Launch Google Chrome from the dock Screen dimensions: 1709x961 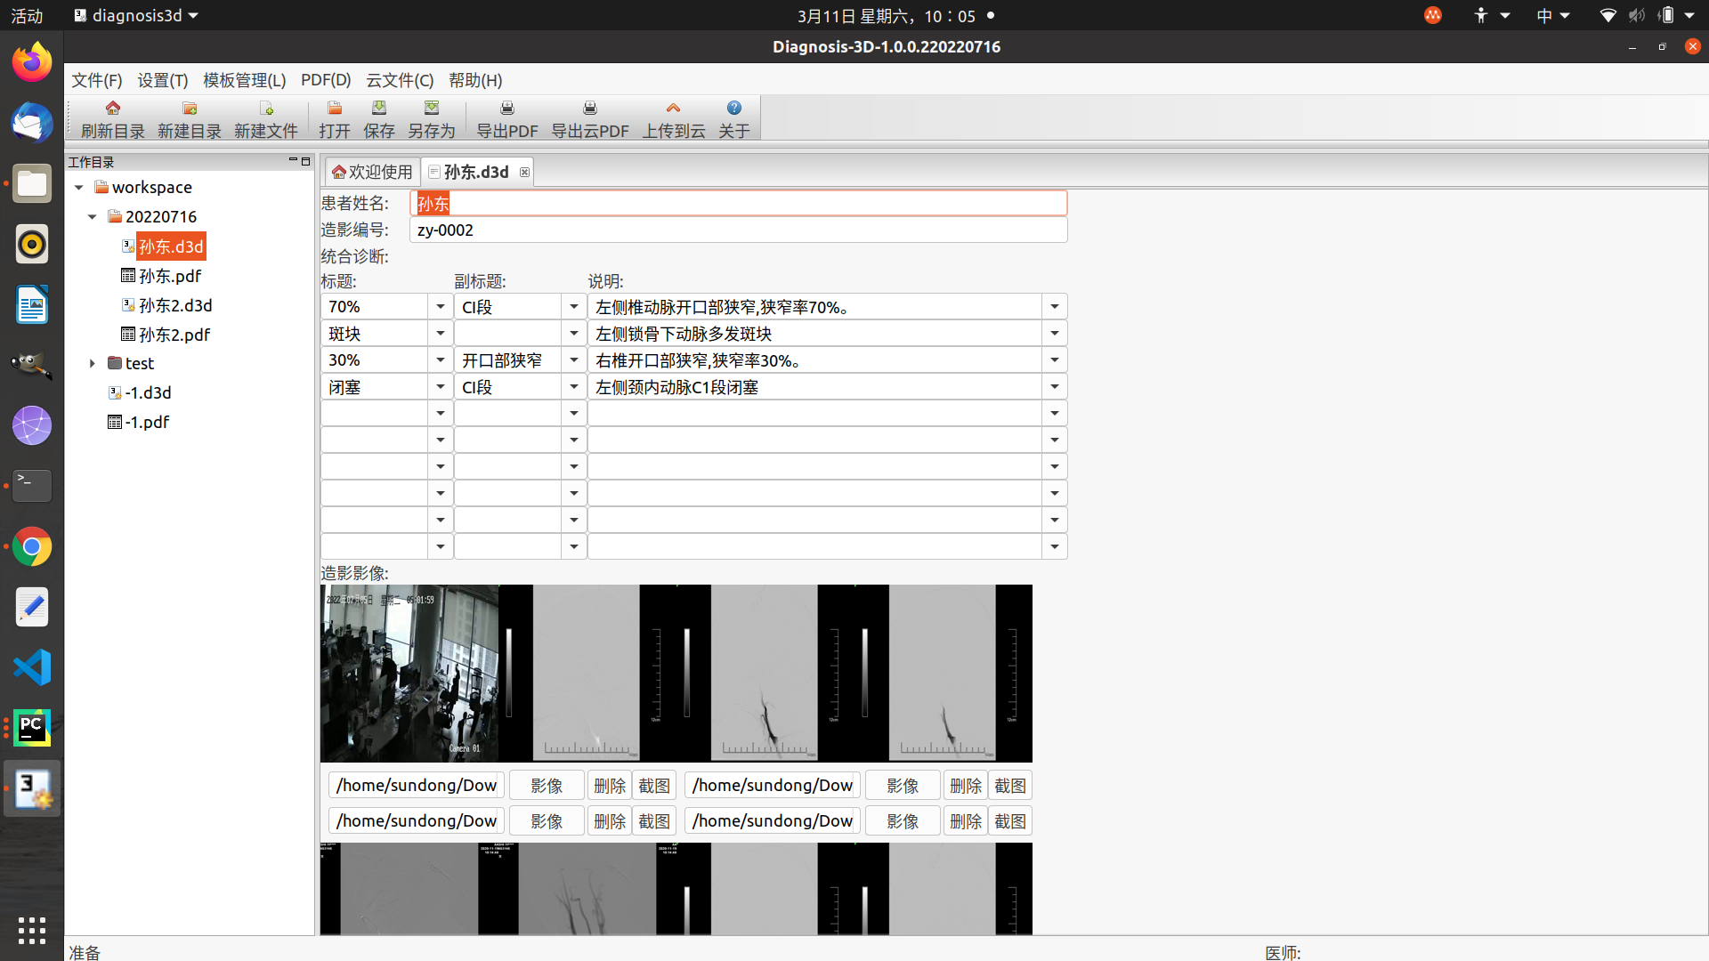(32, 546)
